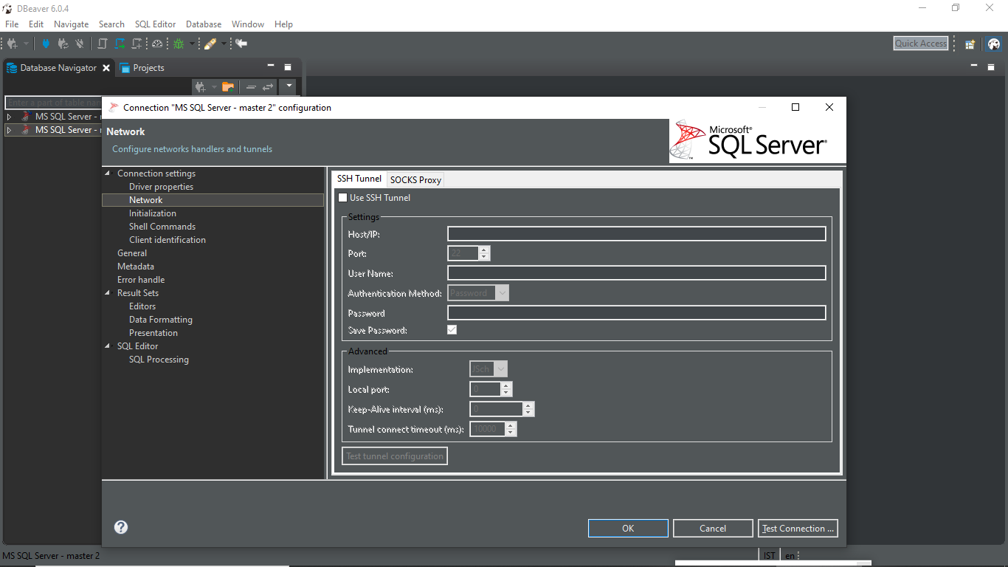Switch to the SOCKS Proxy tab
The image size is (1008, 567).
click(x=415, y=179)
